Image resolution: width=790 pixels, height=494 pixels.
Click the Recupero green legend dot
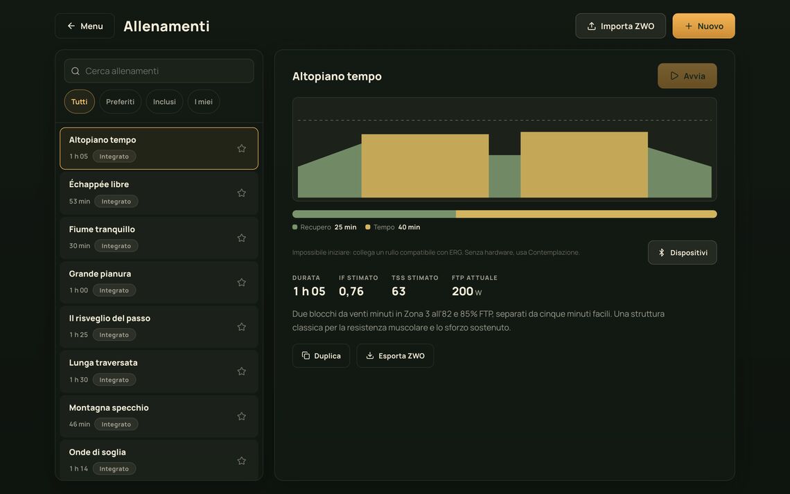[295, 227]
